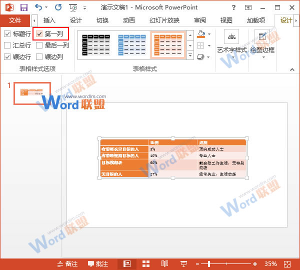The image size is (300, 270).
Task: Open the Insert tab
Action: pos(49,20)
